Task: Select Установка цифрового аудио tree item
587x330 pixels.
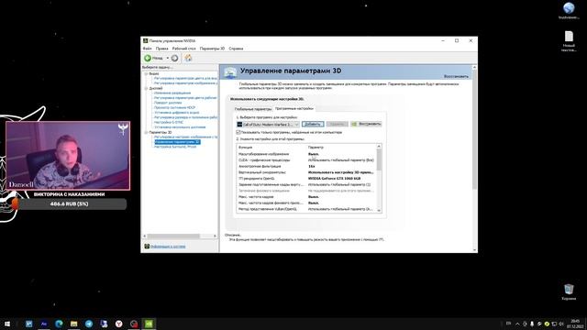Action: [x=176, y=113]
